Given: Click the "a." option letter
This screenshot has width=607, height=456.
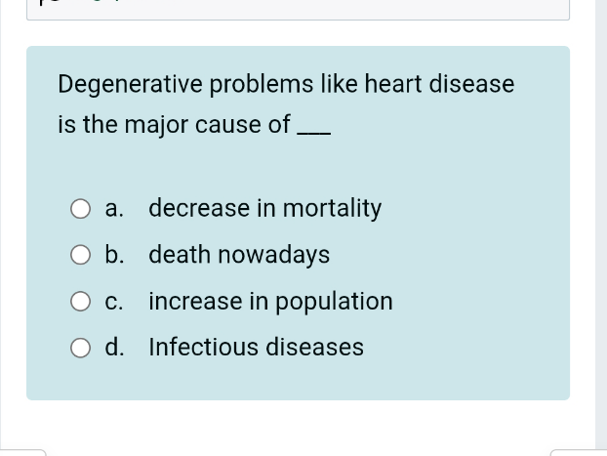Looking at the screenshot, I should [x=115, y=208].
